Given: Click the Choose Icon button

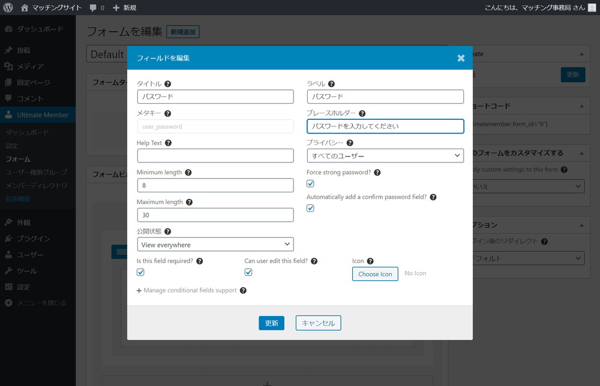Looking at the screenshot, I should (x=375, y=274).
